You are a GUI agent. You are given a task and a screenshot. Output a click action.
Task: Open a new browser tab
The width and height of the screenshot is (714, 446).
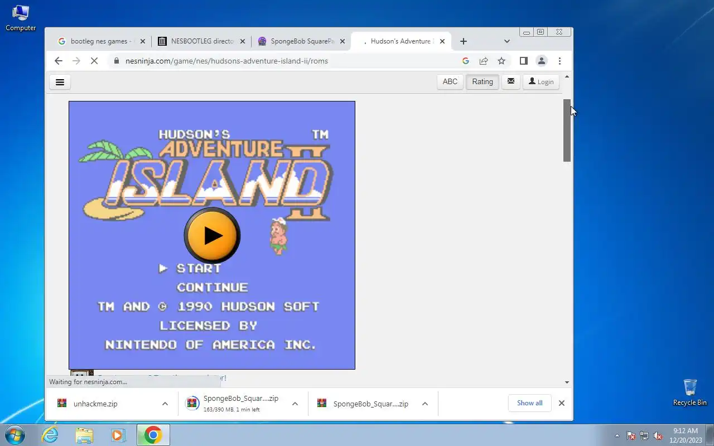[463, 41]
